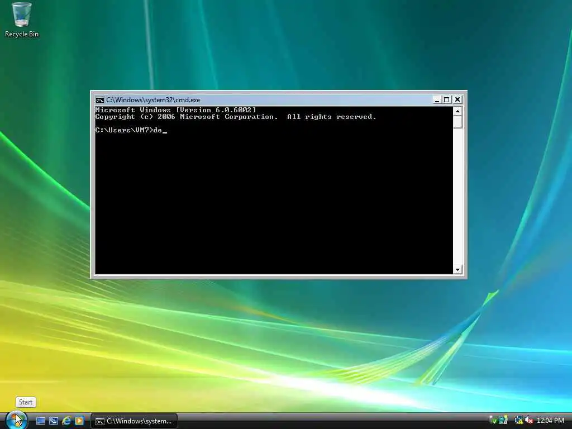Open the network status tray icon
This screenshot has height=429, width=572.
[x=518, y=420]
